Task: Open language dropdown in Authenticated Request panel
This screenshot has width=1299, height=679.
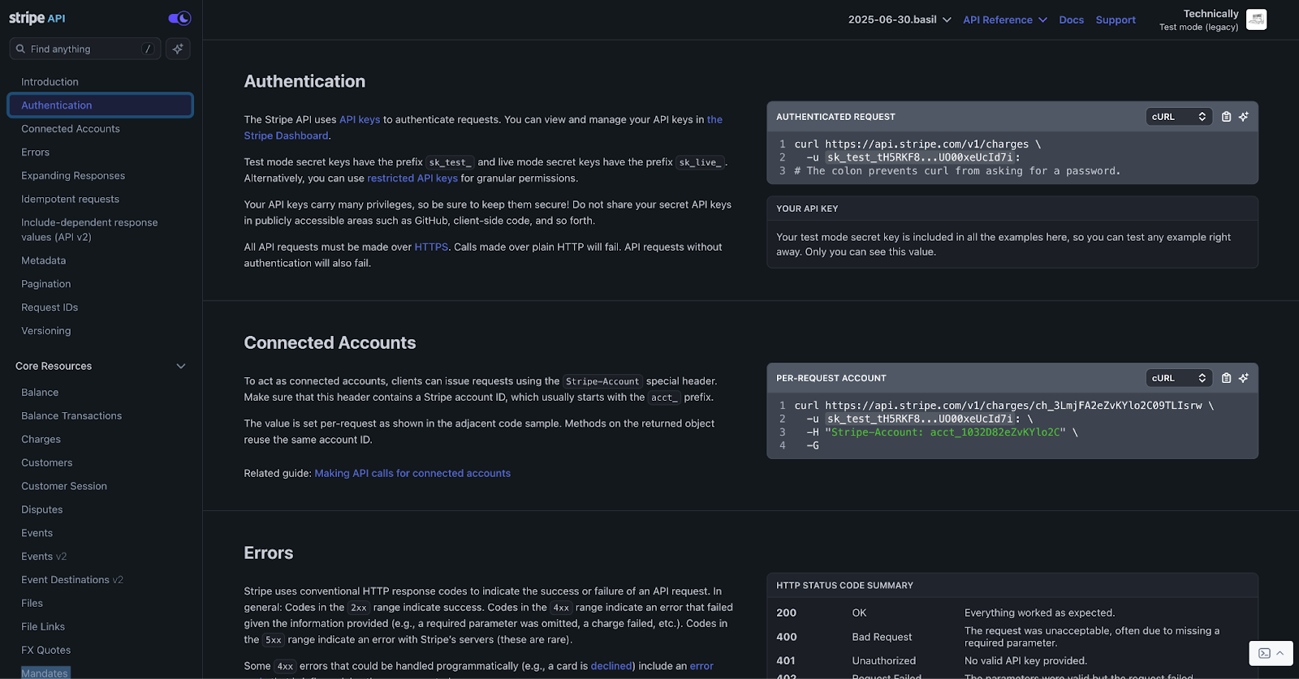Action: tap(1179, 117)
